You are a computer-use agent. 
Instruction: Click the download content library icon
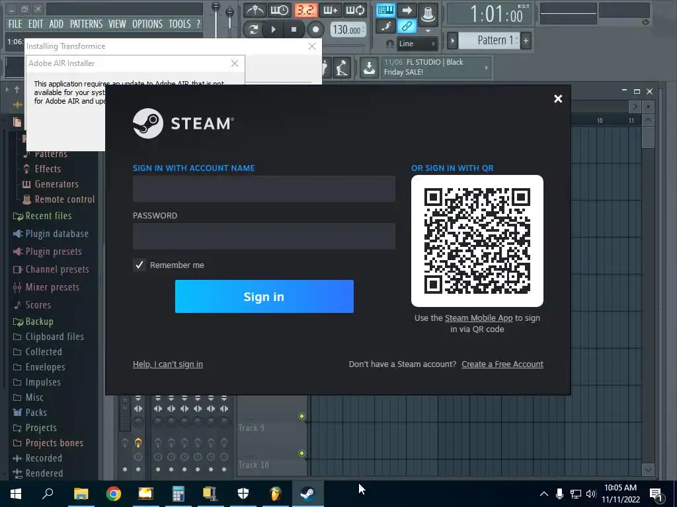tap(369, 68)
